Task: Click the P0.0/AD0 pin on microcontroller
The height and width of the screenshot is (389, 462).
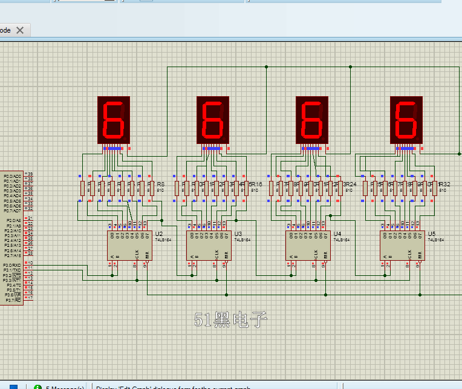Action: click(12, 176)
